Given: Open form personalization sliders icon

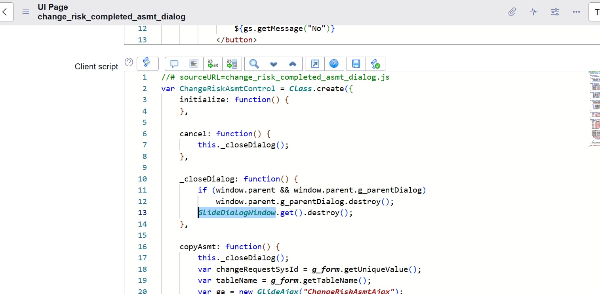Looking at the screenshot, I should pyautogui.click(x=555, y=12).
